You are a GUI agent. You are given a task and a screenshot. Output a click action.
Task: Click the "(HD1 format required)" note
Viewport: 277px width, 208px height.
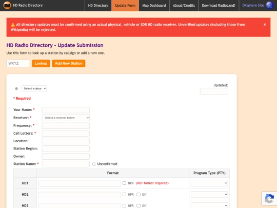click(x=152, y=183)
